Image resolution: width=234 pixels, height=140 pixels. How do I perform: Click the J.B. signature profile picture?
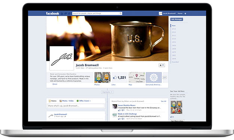click(62, 58)
